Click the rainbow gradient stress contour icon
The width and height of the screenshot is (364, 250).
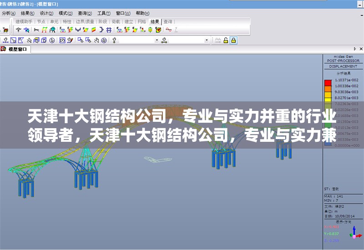(x=93, y=30)
